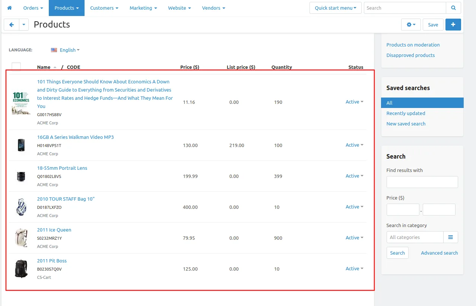Expand Active status for 18-55mm Portrait Lens

pyautogui.click(x=354, y=176)
